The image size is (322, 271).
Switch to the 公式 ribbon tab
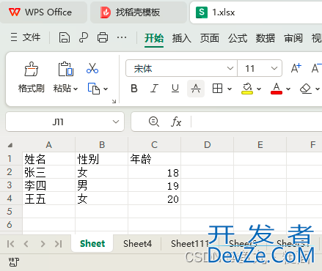pos(238,38)
